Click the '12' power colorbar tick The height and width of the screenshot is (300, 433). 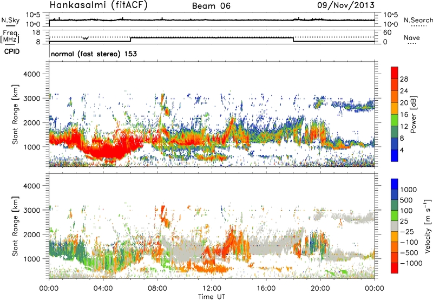pyautogui.click(x=404, y=127)
